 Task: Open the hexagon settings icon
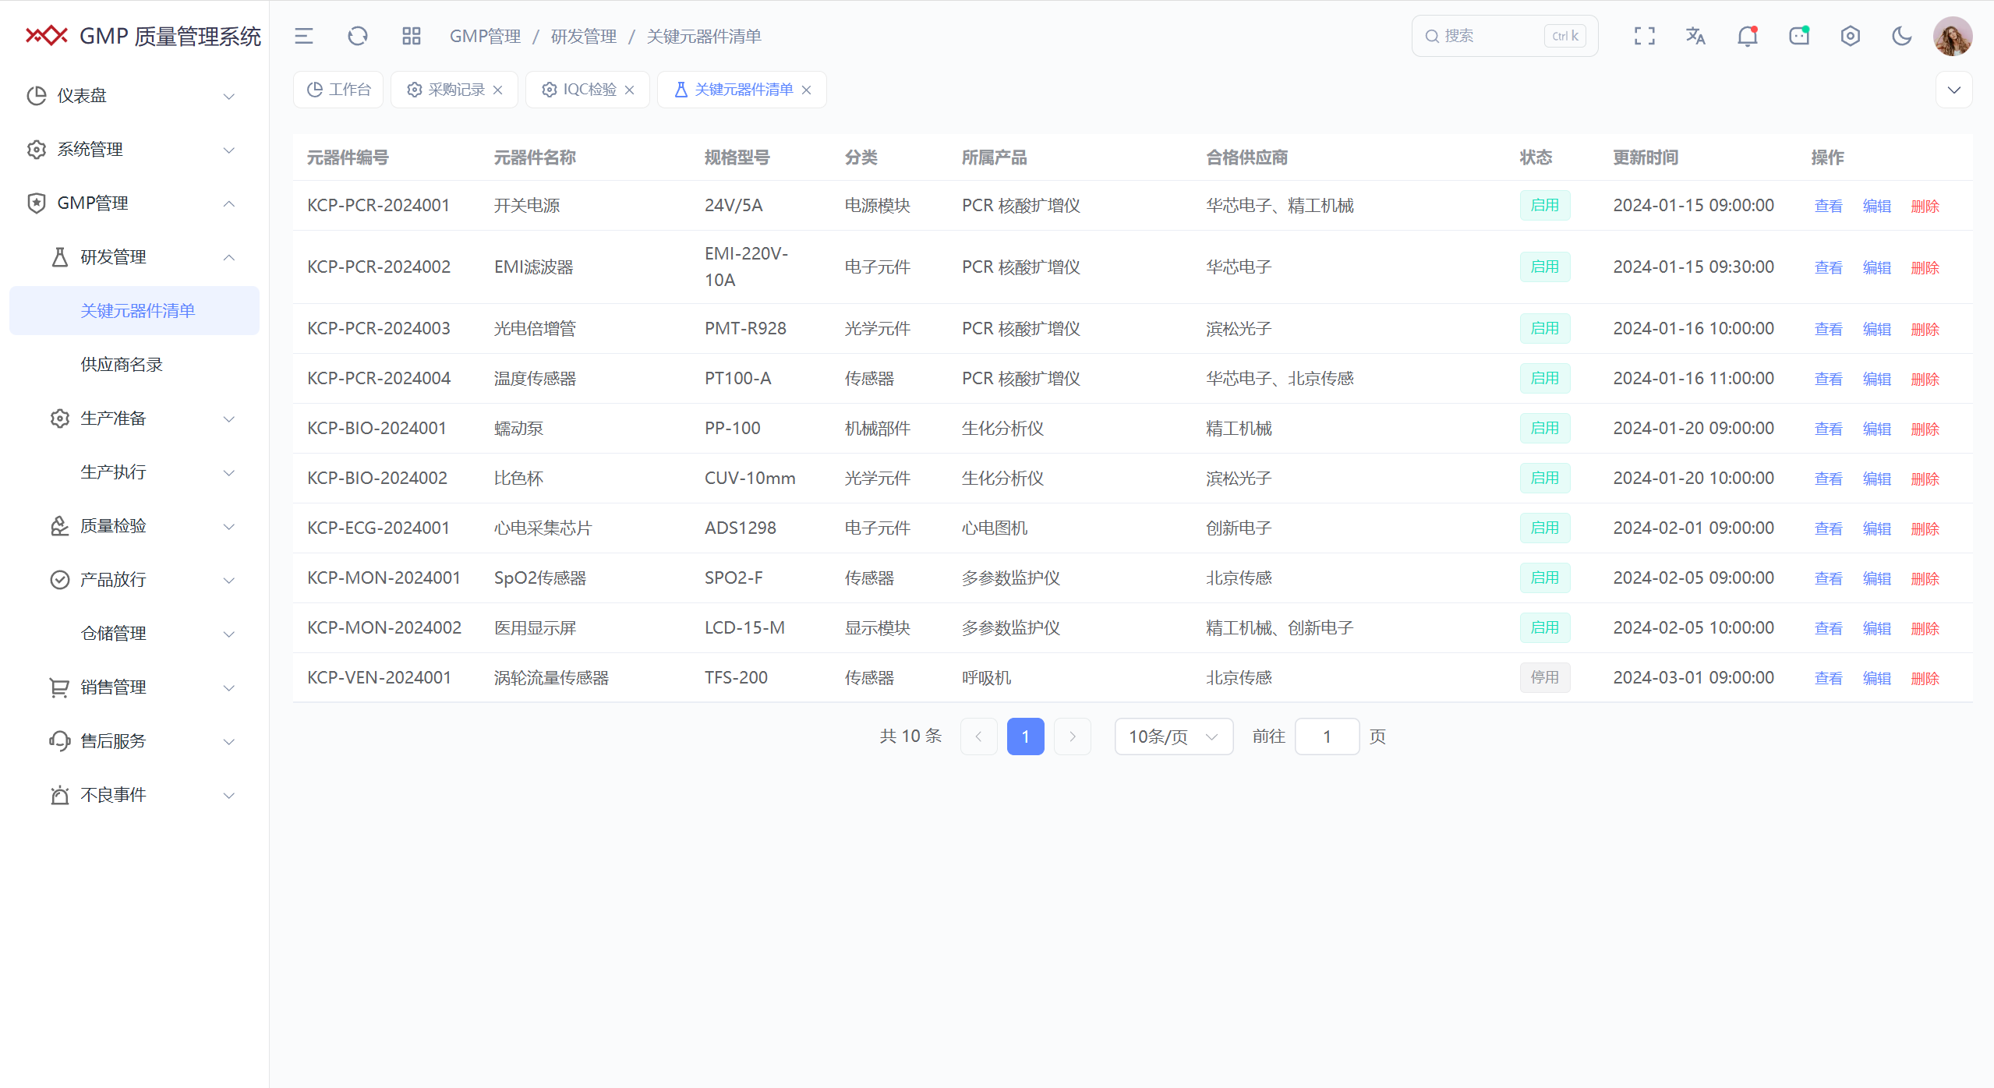click(x=1851, y=36)
